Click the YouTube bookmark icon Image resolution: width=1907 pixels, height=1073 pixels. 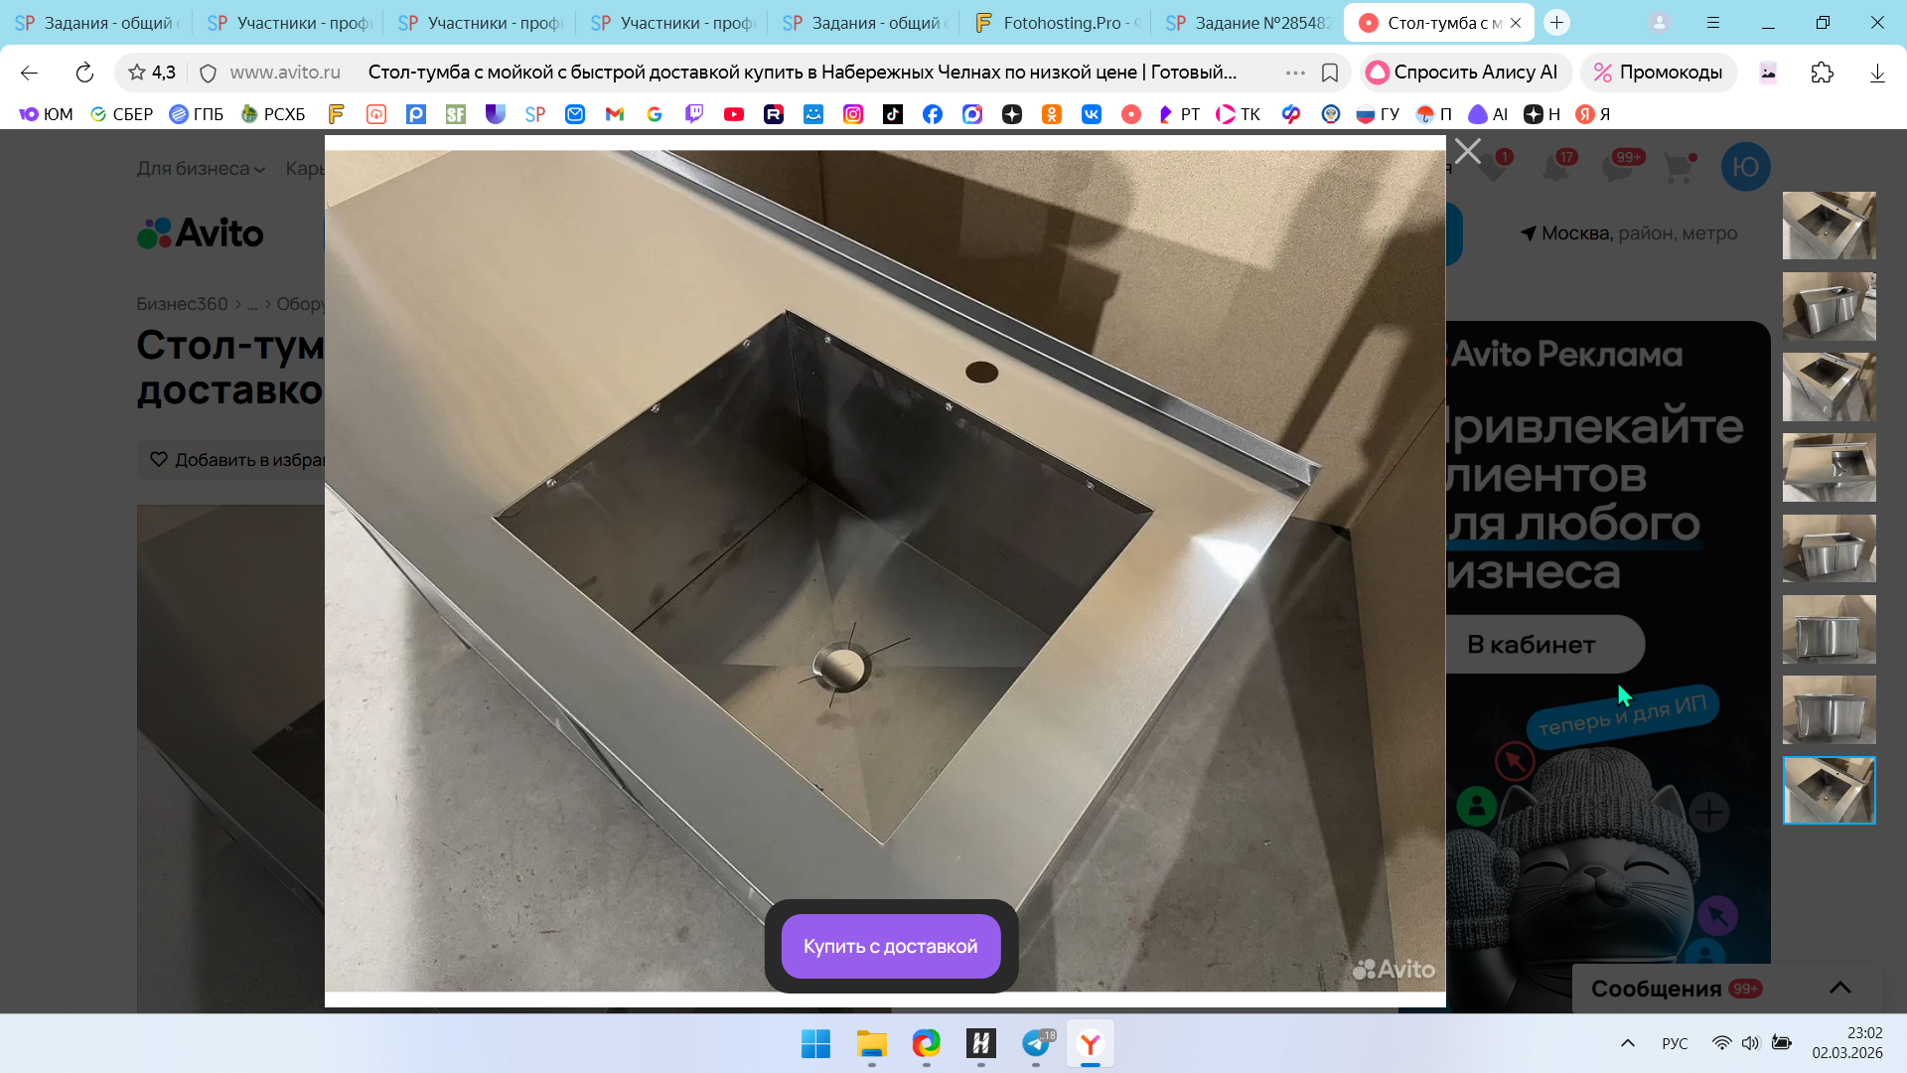point(734,114)
